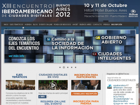This screenshot has height=105, width=140.
Task: Click the tweet retweet link
Action: pyautogui.click(x=132, y=104)
